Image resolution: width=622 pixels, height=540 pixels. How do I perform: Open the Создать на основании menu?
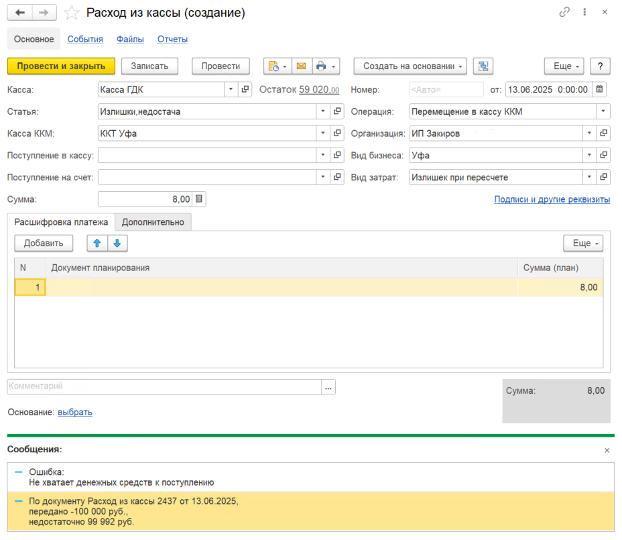click(410, 66)
